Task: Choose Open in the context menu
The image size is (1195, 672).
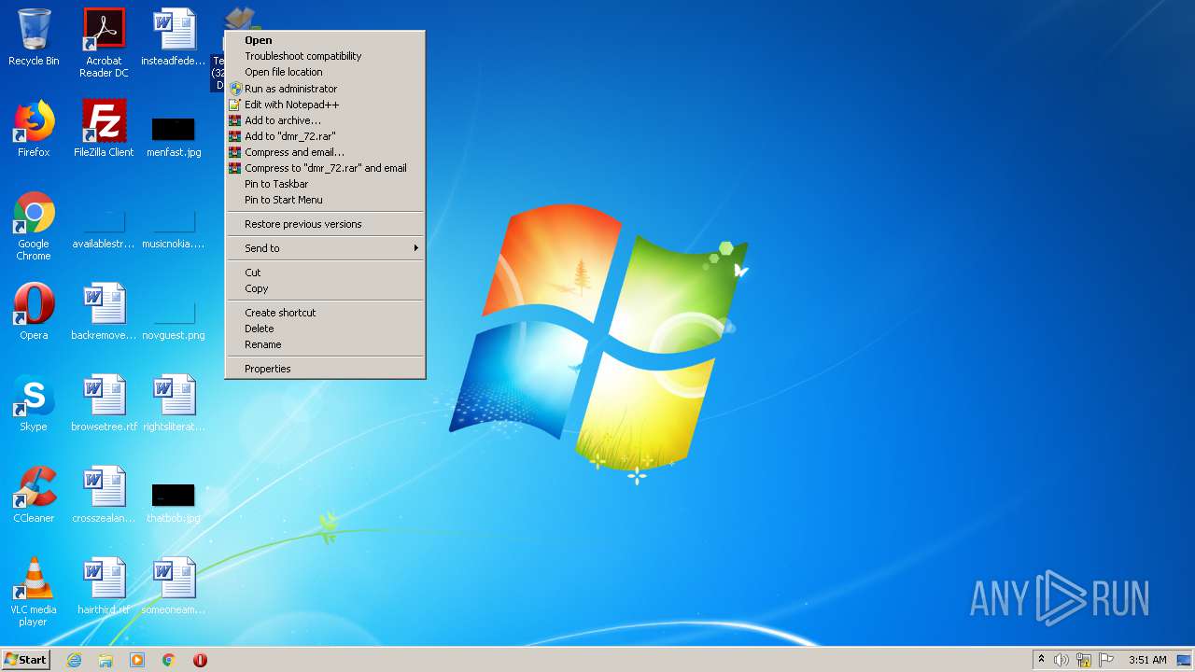Action: pos(326,40)
